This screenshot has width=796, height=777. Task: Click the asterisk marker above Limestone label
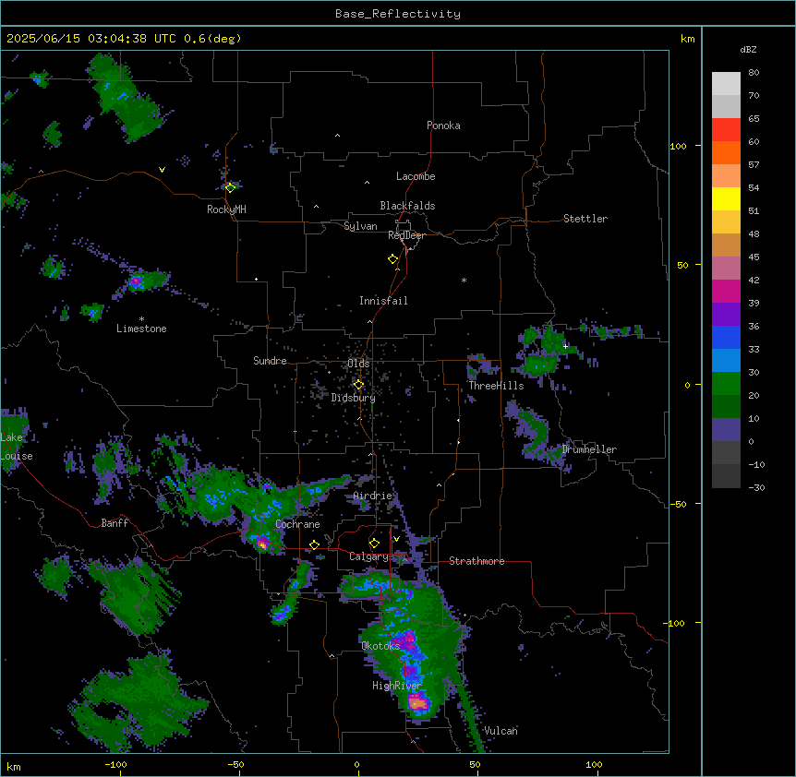click(141, 319)
